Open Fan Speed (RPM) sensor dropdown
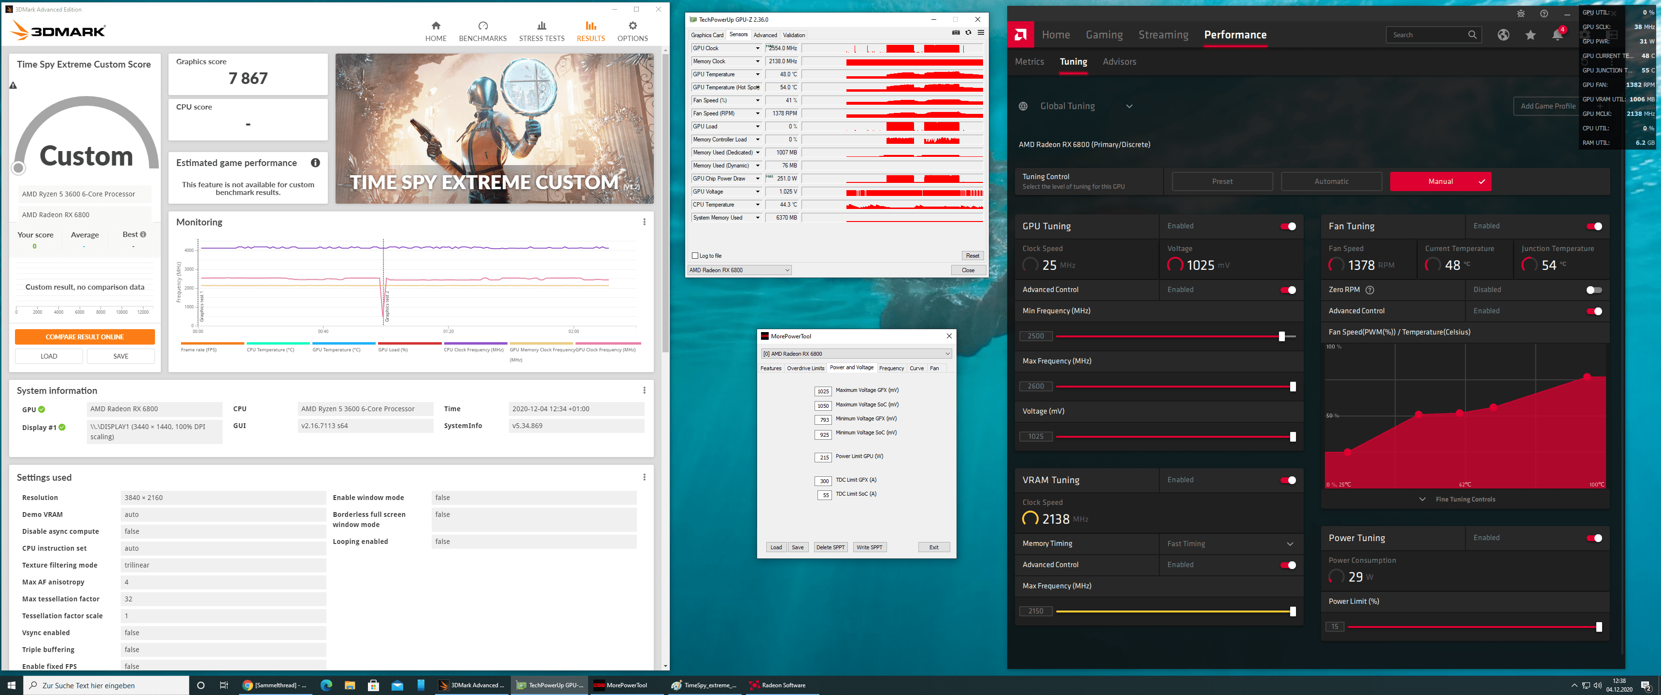The width and height of the screenshot is (1661, 695). (758, 113)
